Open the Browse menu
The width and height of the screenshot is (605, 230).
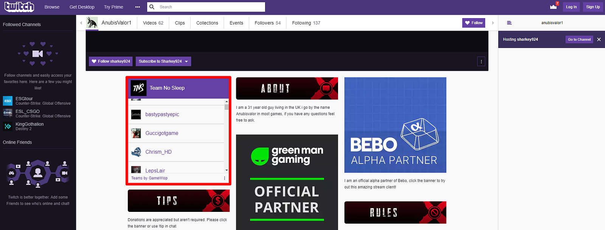52,7
